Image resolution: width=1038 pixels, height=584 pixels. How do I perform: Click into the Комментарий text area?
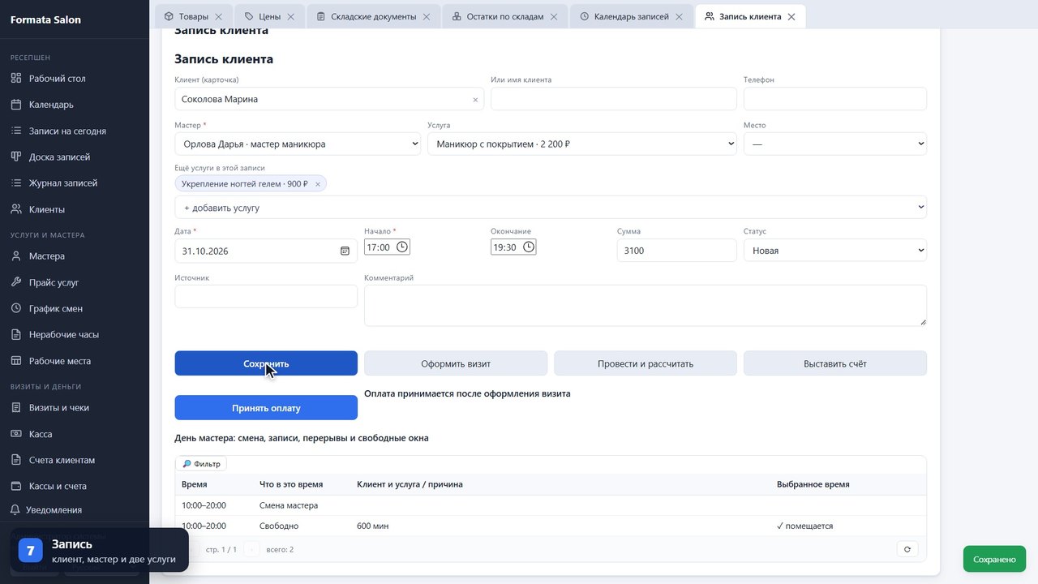(x=646, y=306)
